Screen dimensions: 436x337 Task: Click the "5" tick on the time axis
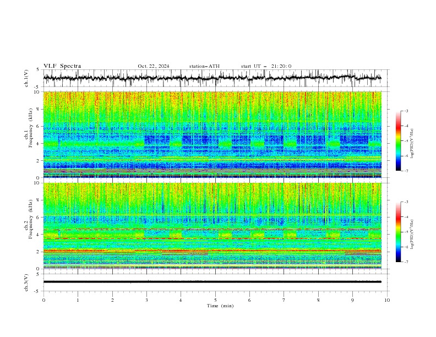coord(215,300)
